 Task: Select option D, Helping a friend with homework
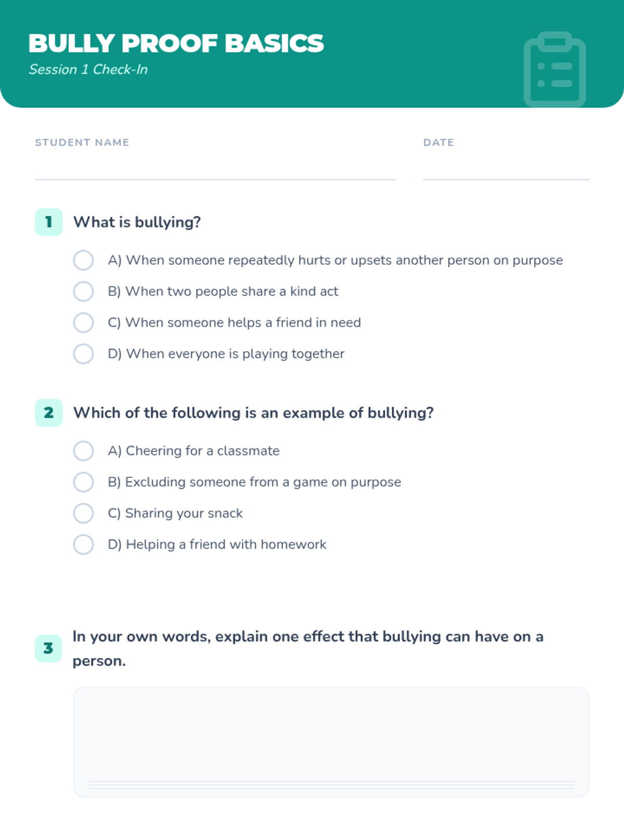click(x=83, y=544)
